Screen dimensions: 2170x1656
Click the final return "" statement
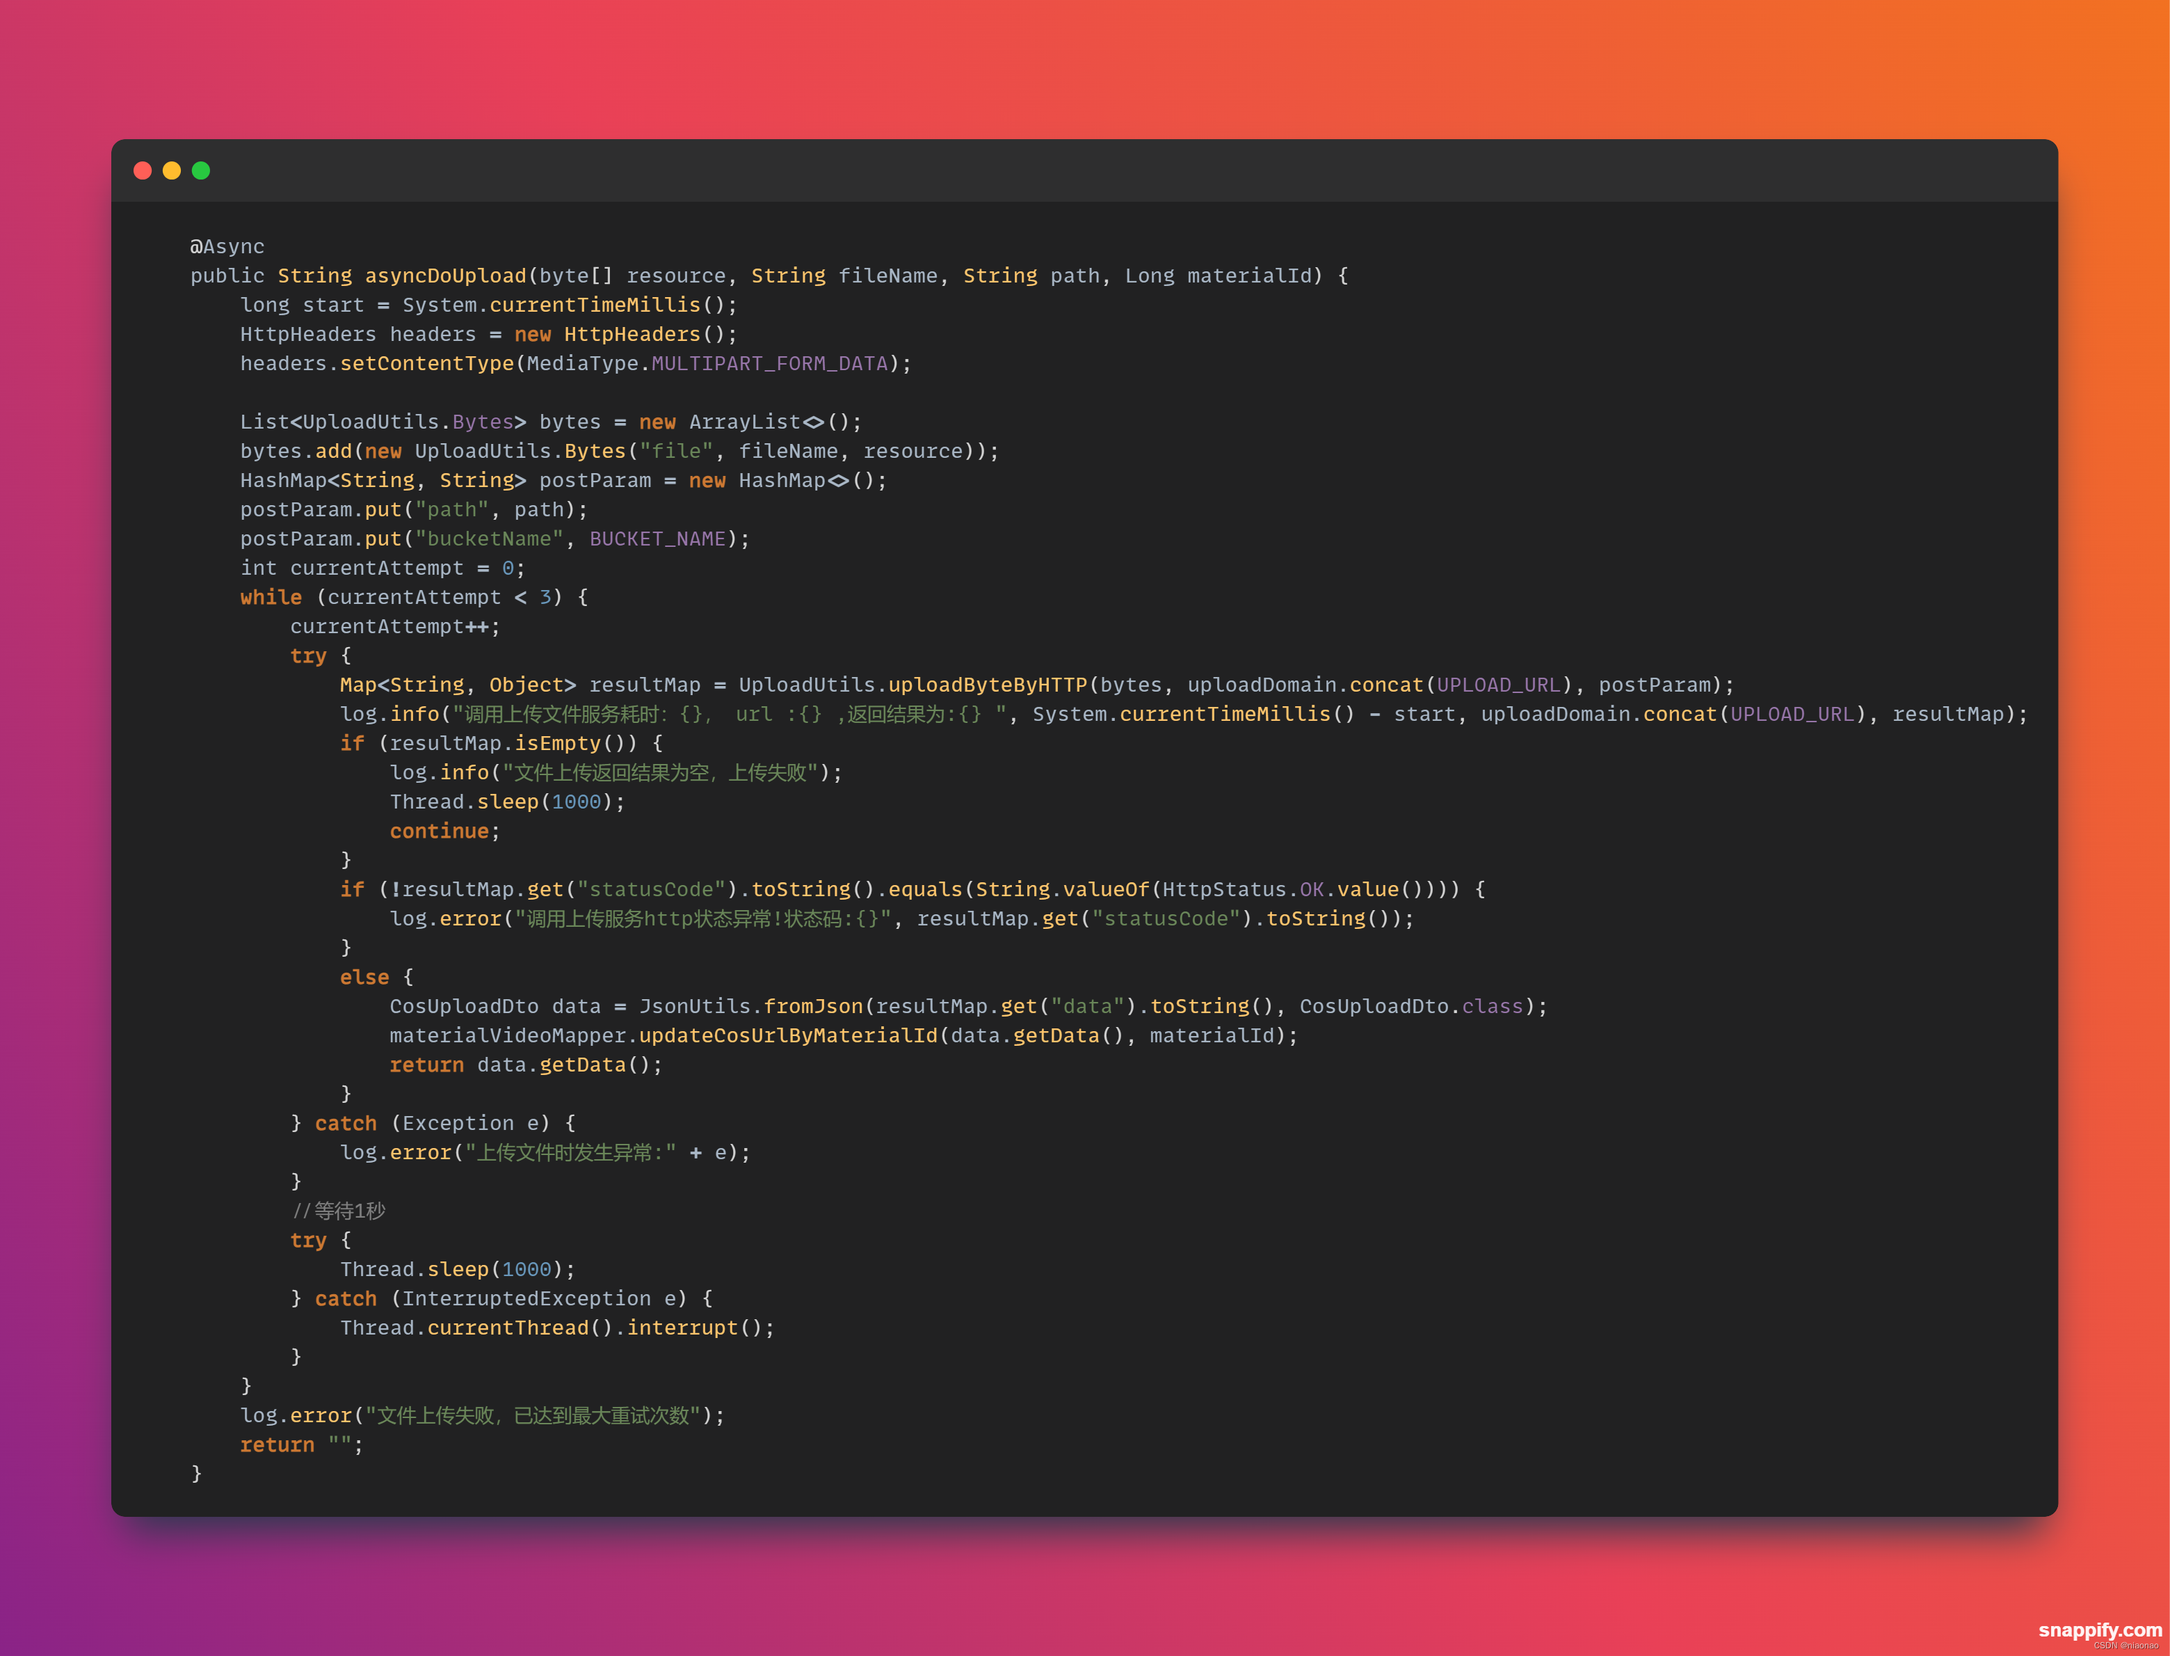coord(300,1445)
